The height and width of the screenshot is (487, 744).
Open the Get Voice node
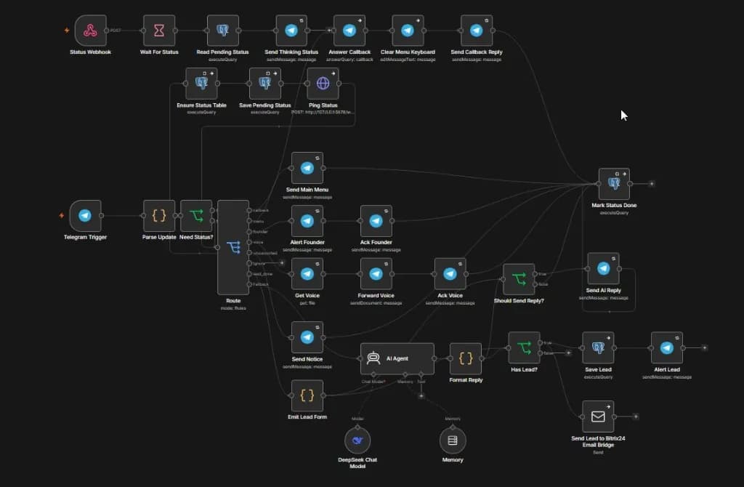[x=307, y=274]
